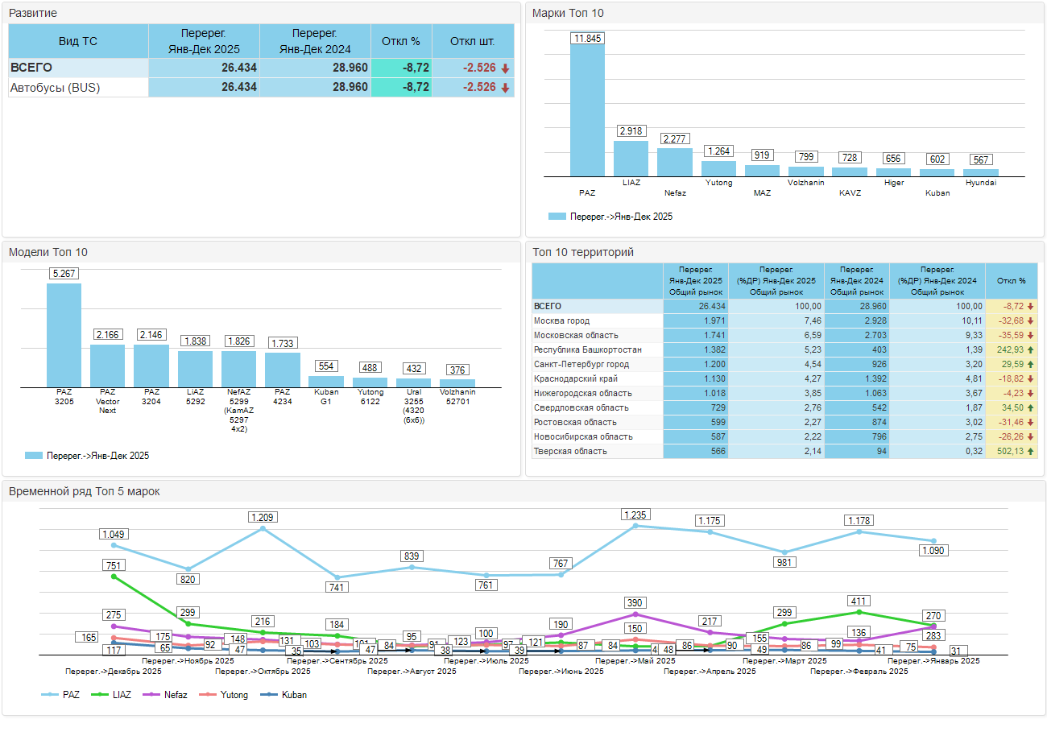Click the blue legend swatch under the Марки Топ 10 chart
This screenshot has height=740, width=1047.
(557, 217)
